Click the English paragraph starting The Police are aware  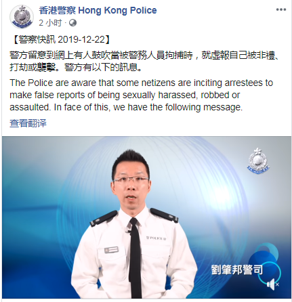[142, 95]
